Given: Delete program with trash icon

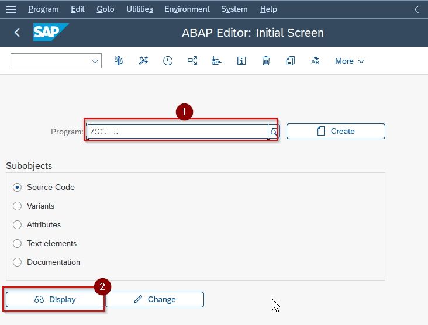Looking at the screenshot, I should [266, 61].
